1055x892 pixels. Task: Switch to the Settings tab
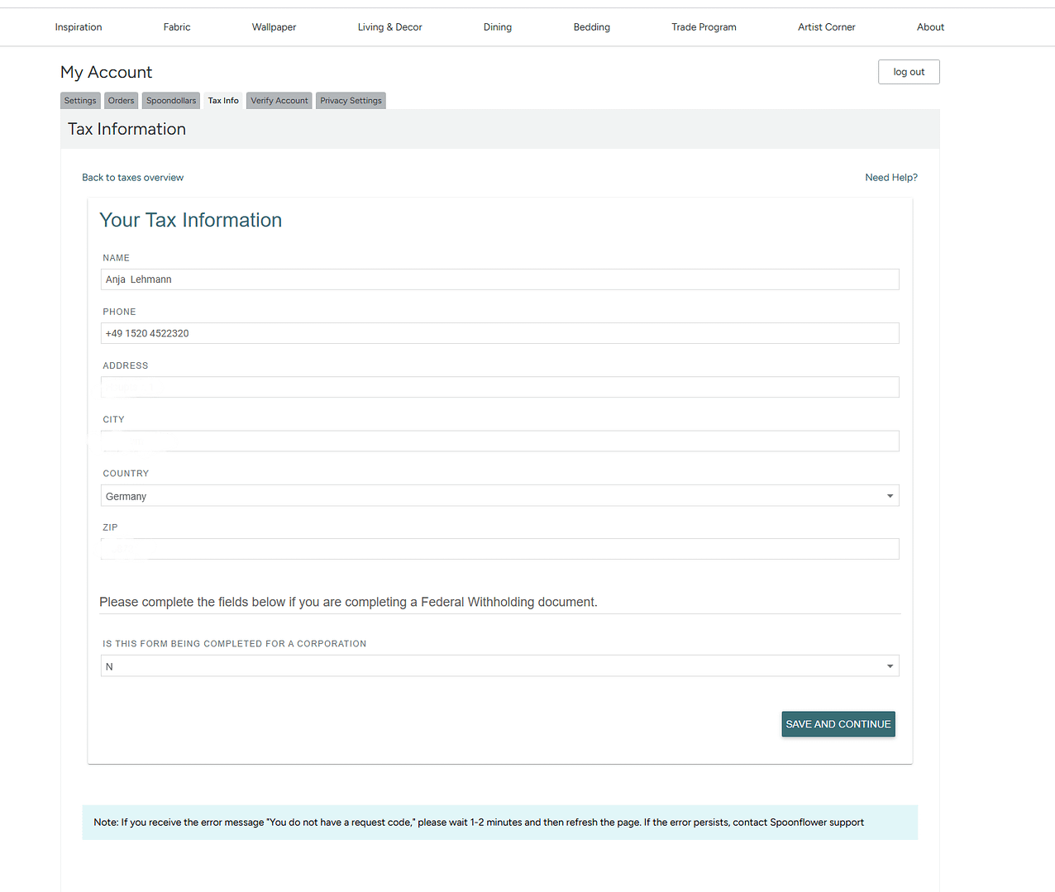tap(80, 101)
